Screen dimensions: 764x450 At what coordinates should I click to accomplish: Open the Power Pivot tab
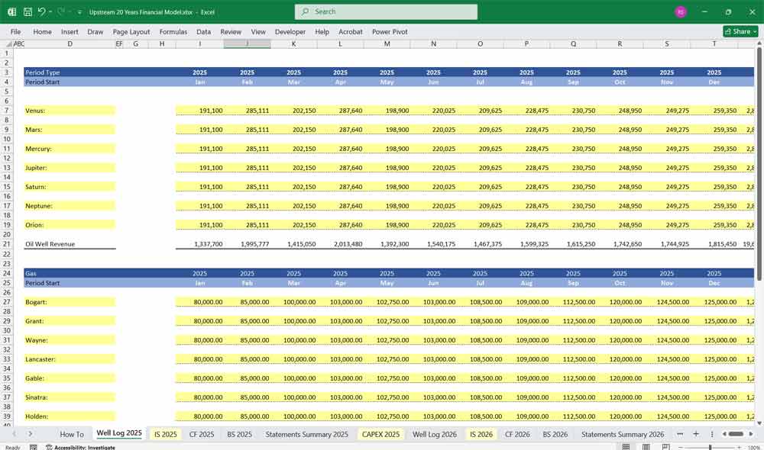click(x=390, y=31)
